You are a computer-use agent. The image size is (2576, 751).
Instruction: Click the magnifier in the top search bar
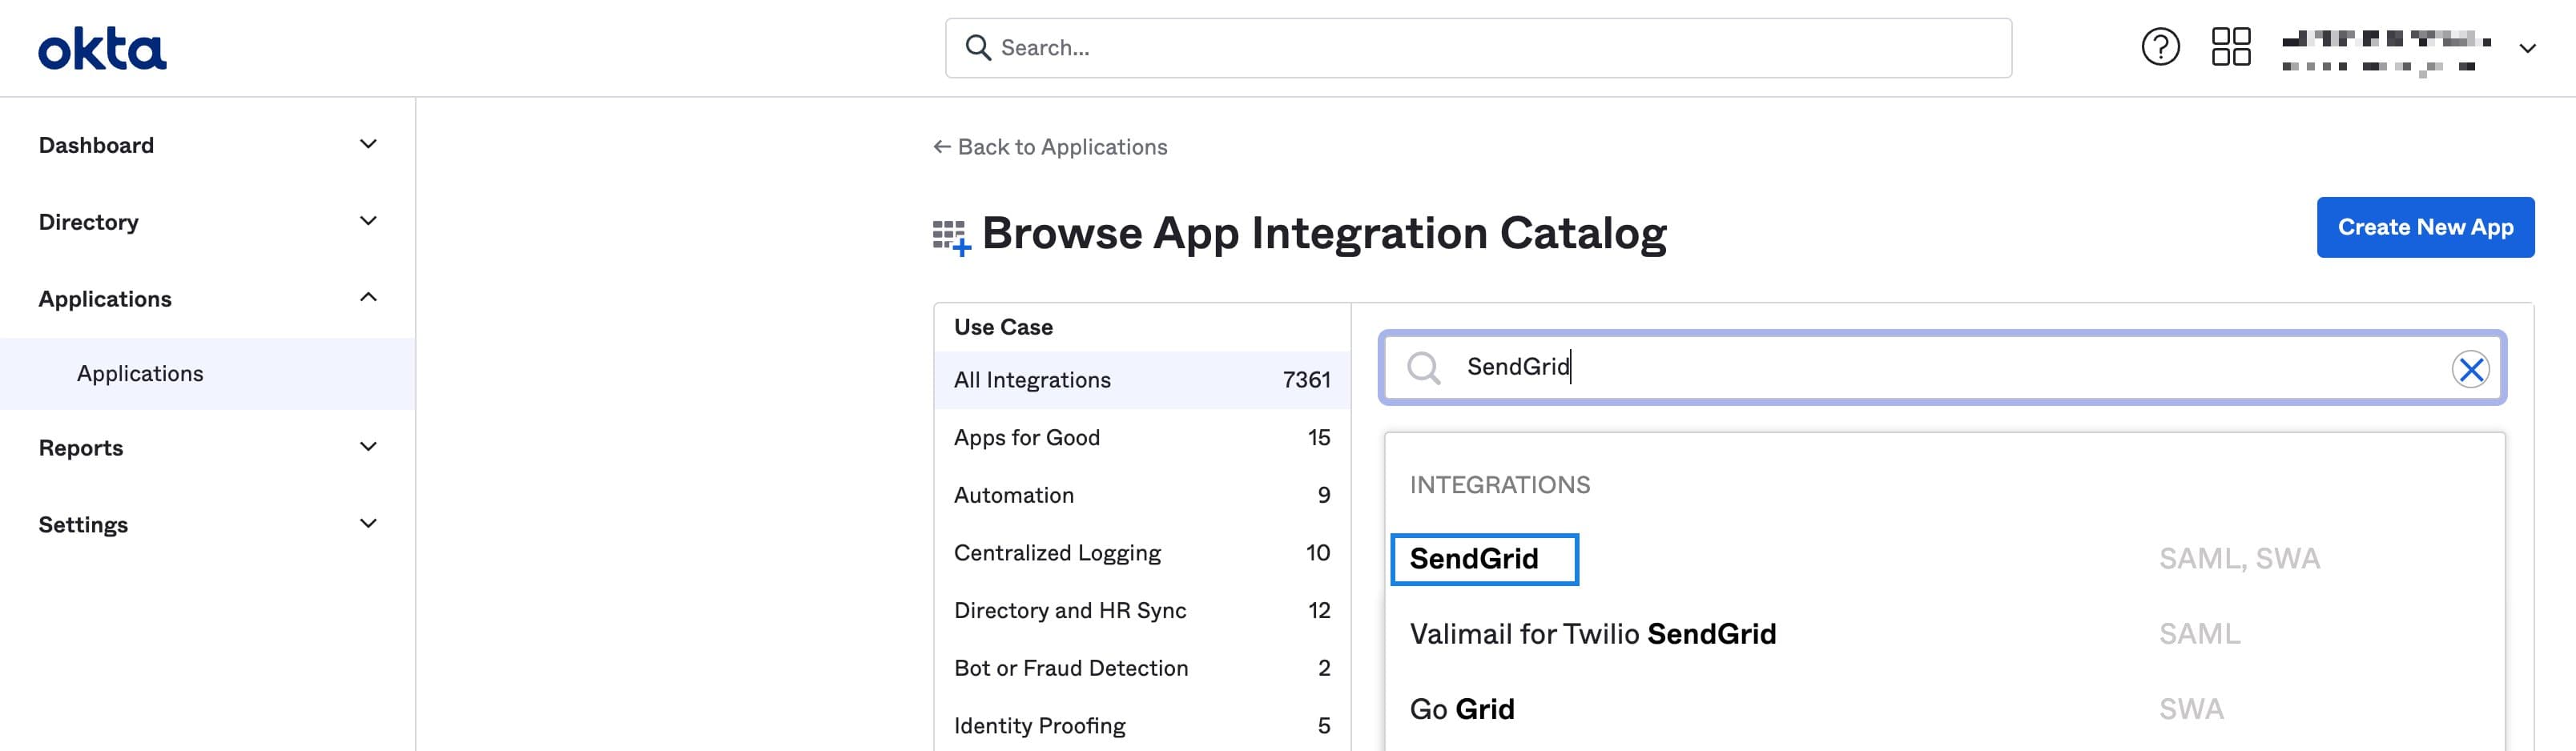pyautogui.click(x=977, y=47)
